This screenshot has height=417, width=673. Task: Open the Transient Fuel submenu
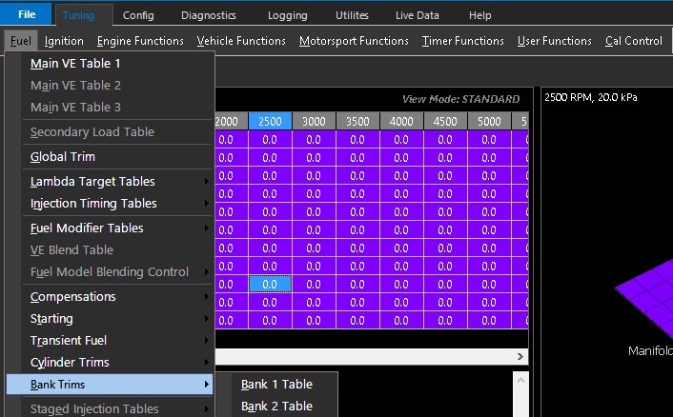pos(69,341)
